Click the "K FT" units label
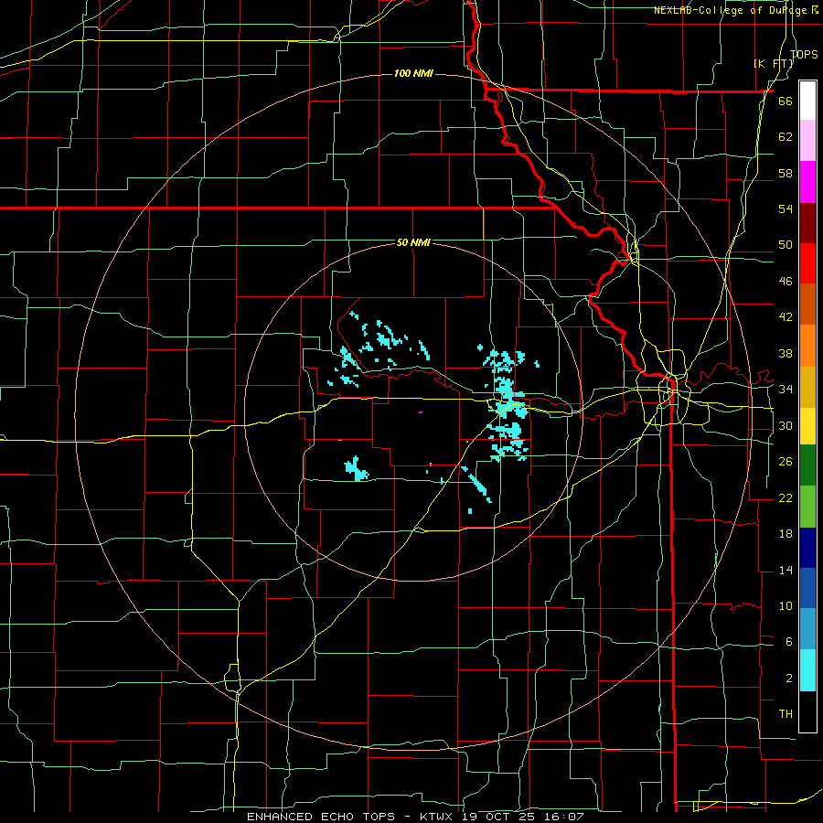 [774, 64]
